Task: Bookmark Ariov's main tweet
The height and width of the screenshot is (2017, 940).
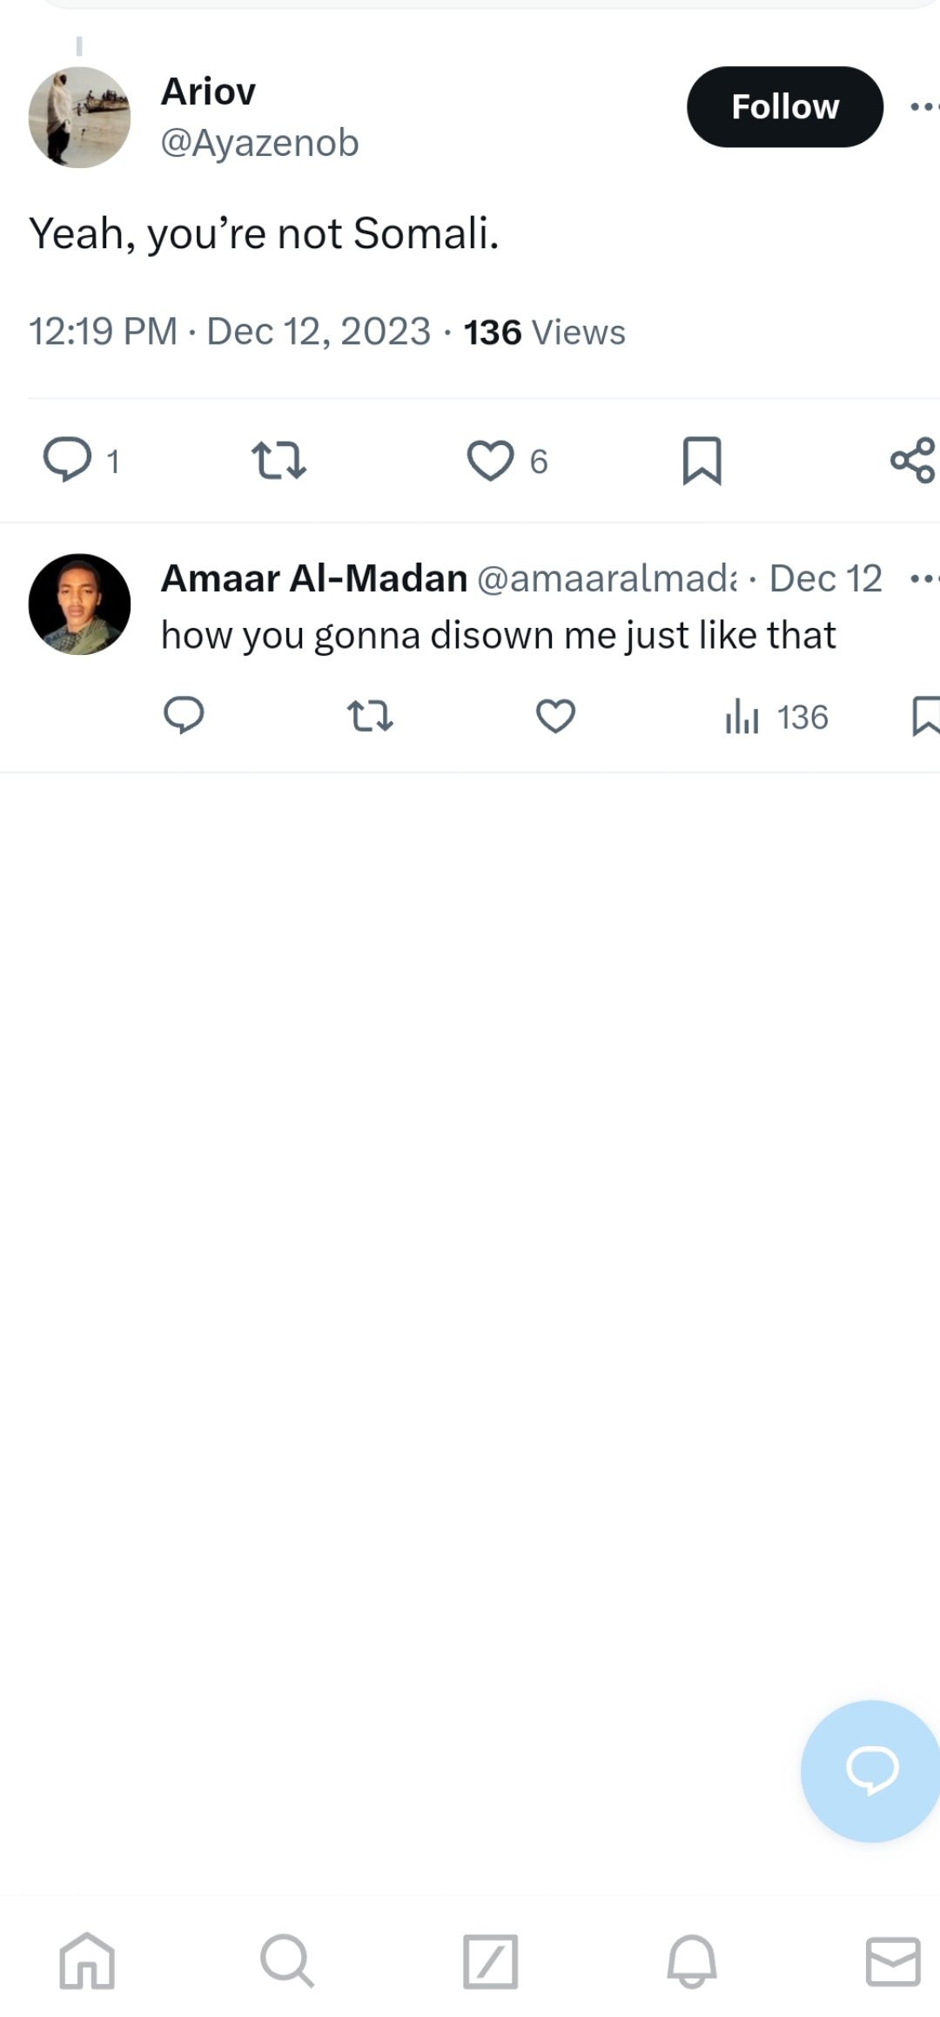Action: 702,460
